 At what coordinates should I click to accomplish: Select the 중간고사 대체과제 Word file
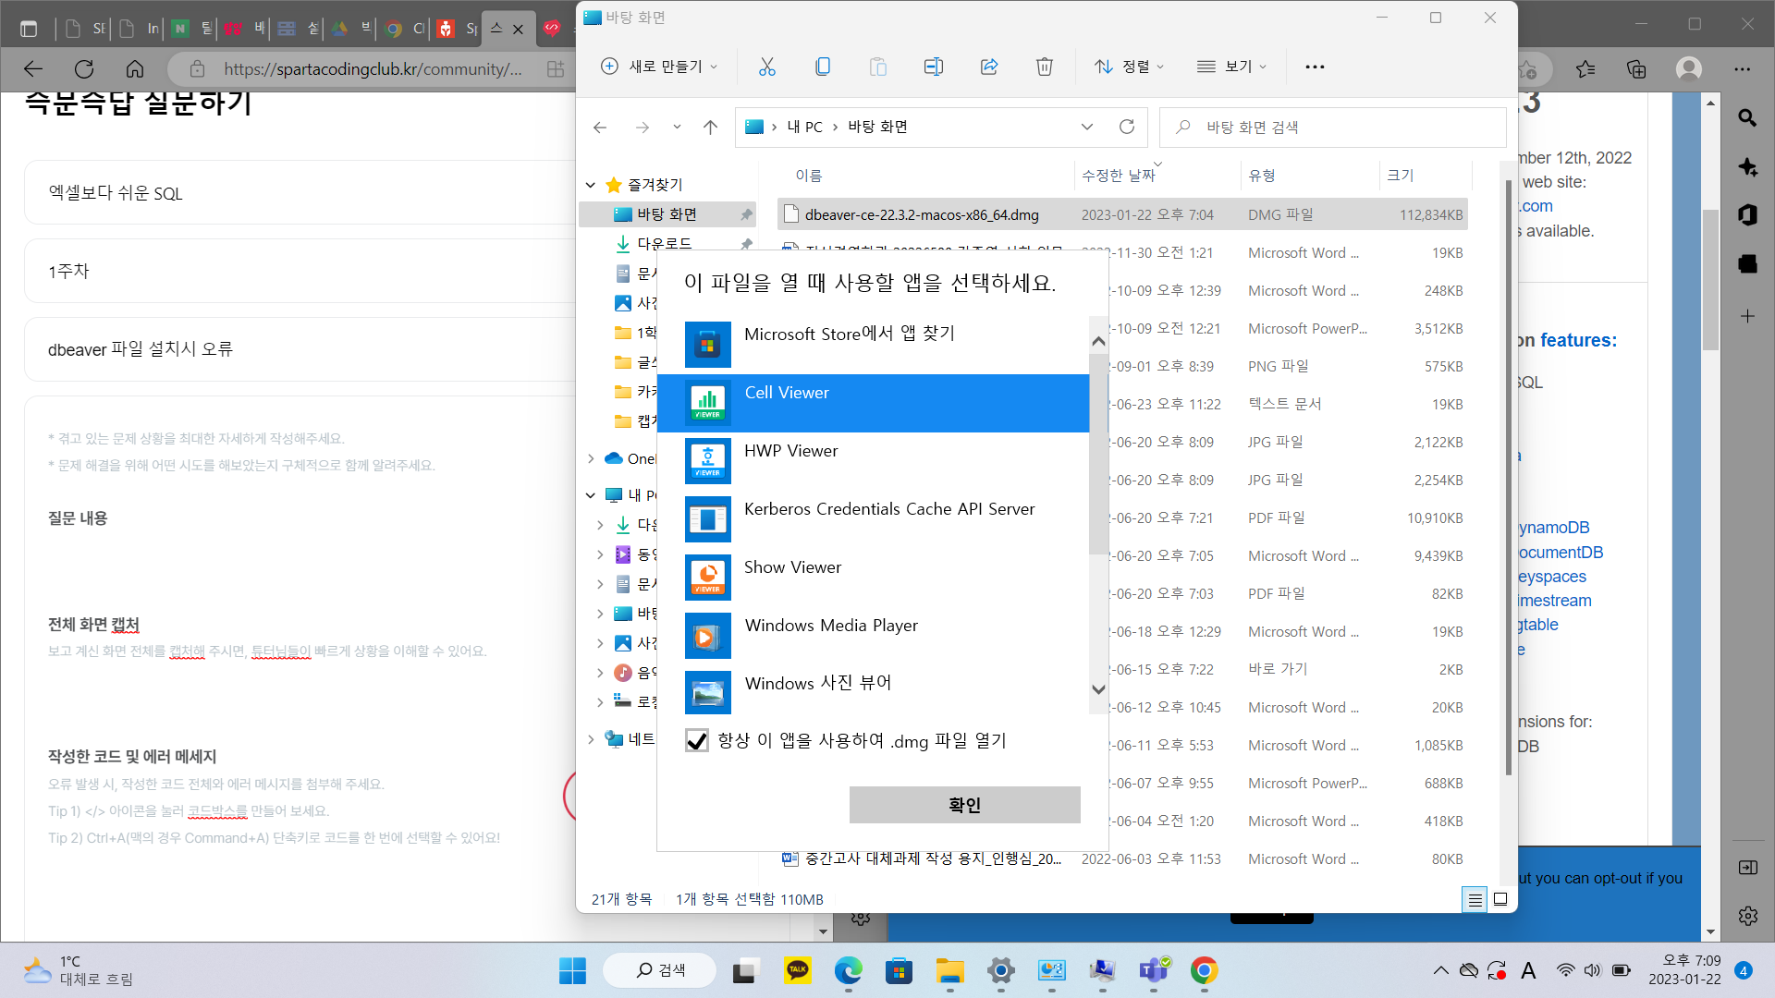coord(1122,858)
